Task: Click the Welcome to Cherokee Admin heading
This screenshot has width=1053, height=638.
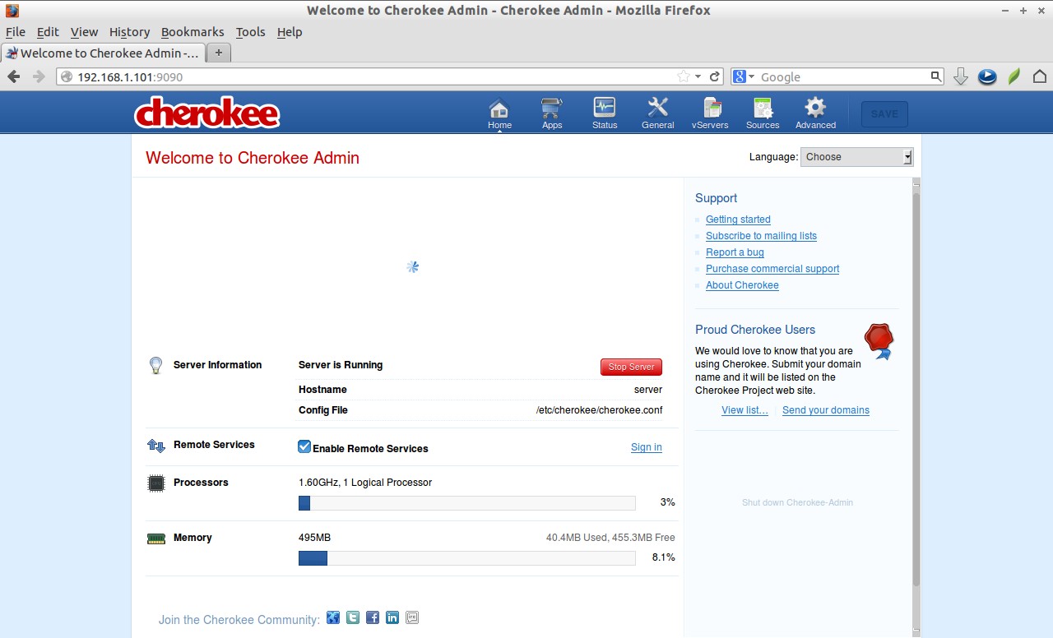Action: [253, 158]
